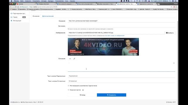Click the Назад button
The height and width of the screenshot is (105, 188).
tap(82, 95)
